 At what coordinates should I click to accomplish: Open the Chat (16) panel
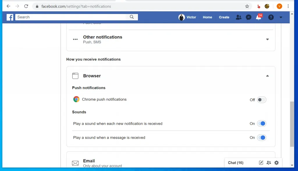235,163
